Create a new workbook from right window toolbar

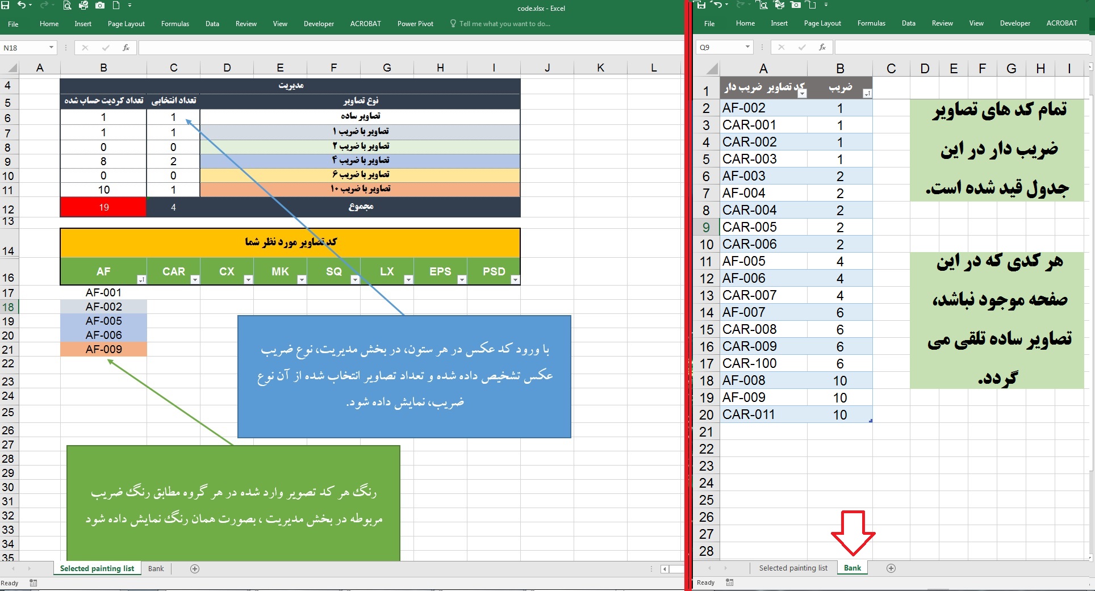[x=811, y=5]
